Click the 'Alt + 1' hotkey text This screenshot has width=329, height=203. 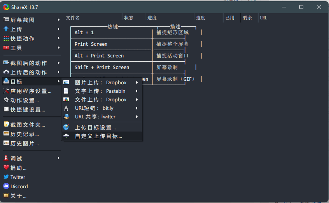point(84,33)
